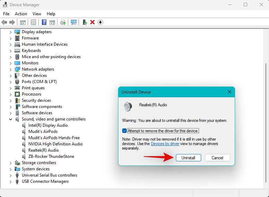Expand the Display adapters node
This screenshot has height=197, width=269.
coord(10,32)
